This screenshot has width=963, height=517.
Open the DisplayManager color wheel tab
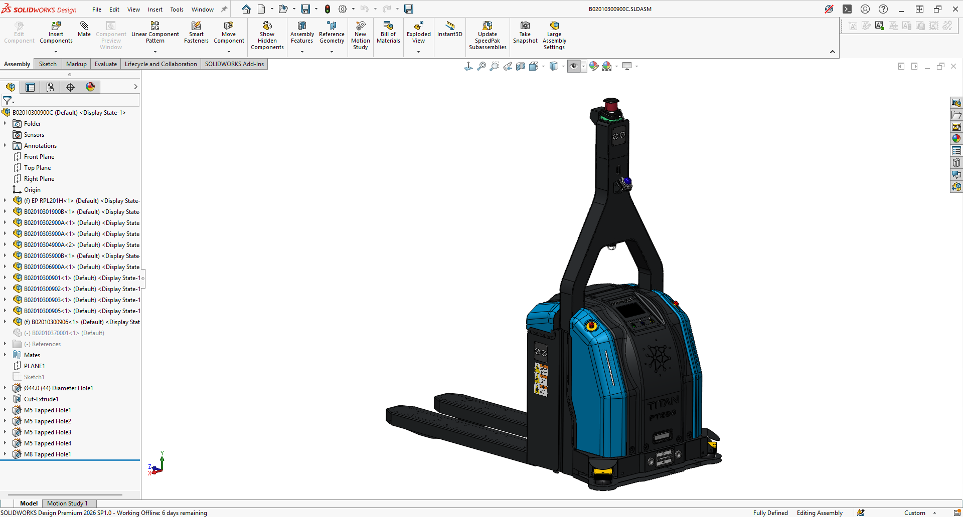pyautogui.click(x=90, y=87)
